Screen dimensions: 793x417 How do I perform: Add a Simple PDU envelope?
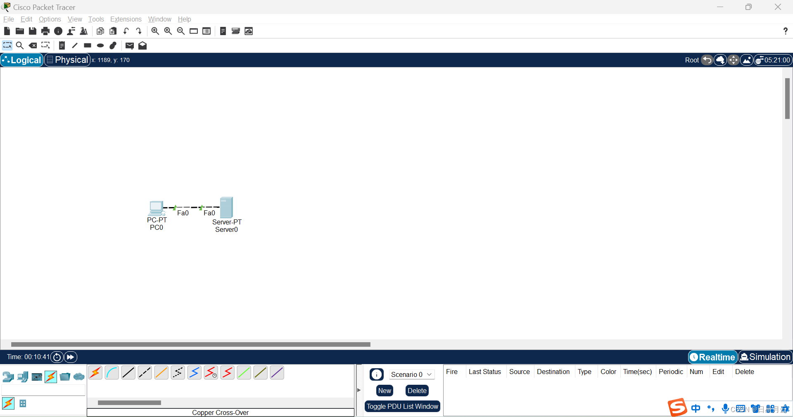pyautogui.click(x=130, y=45)
